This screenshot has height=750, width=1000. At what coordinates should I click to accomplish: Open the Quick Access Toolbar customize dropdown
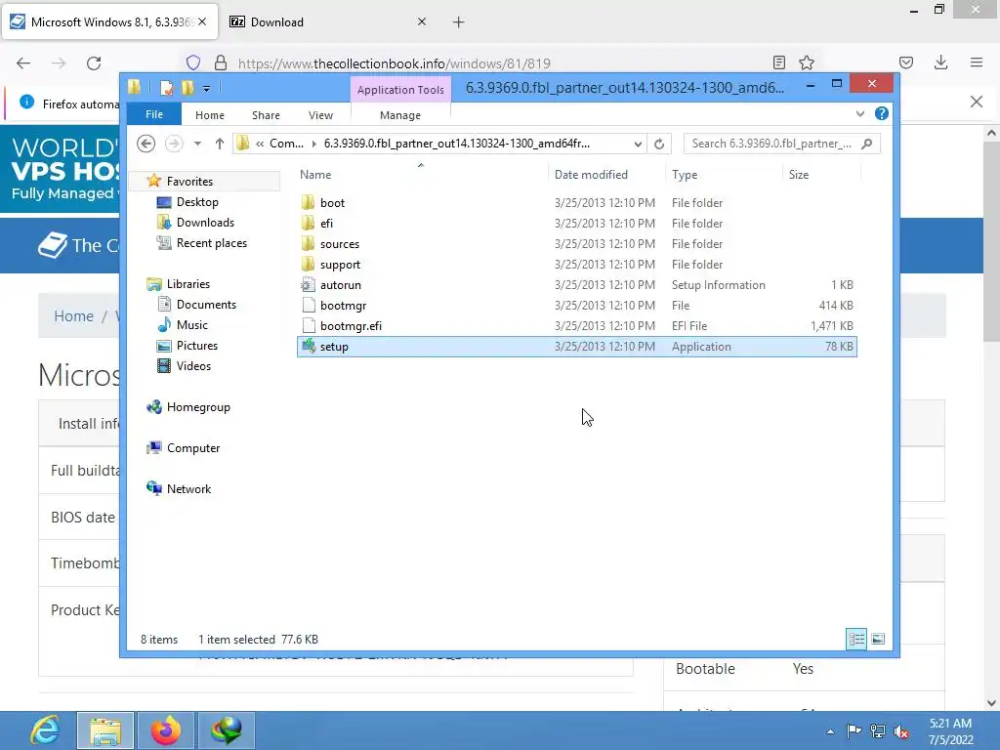207,89
